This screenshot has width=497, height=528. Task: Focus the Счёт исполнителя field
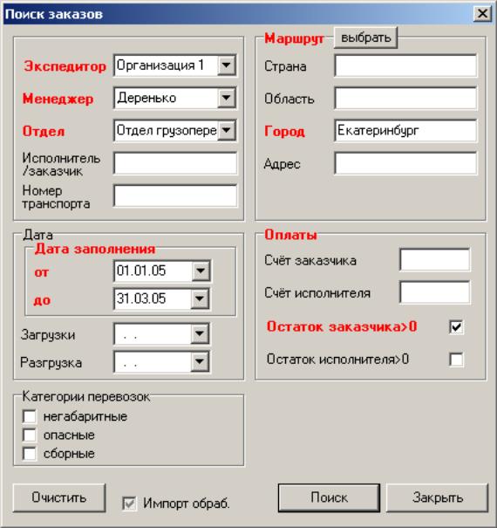click(x=435, y=292)
